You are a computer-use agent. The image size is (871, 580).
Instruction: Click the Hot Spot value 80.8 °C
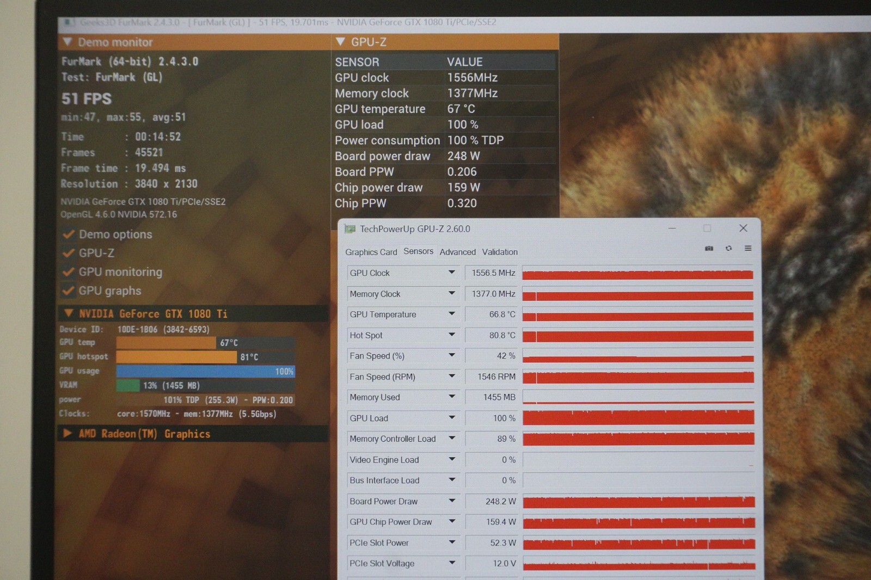pos(502,335)
